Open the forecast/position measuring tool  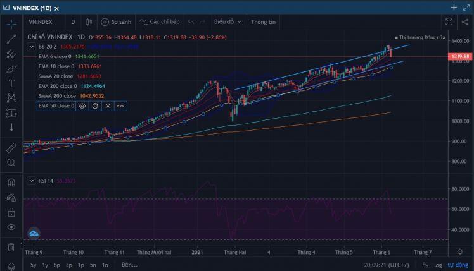coord(11,113)
